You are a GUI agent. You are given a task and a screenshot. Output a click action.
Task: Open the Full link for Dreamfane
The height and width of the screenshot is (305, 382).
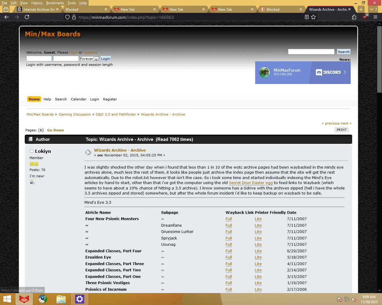(x=229, y=225)
